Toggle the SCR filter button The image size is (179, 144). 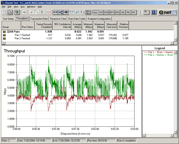coord(107,12)
